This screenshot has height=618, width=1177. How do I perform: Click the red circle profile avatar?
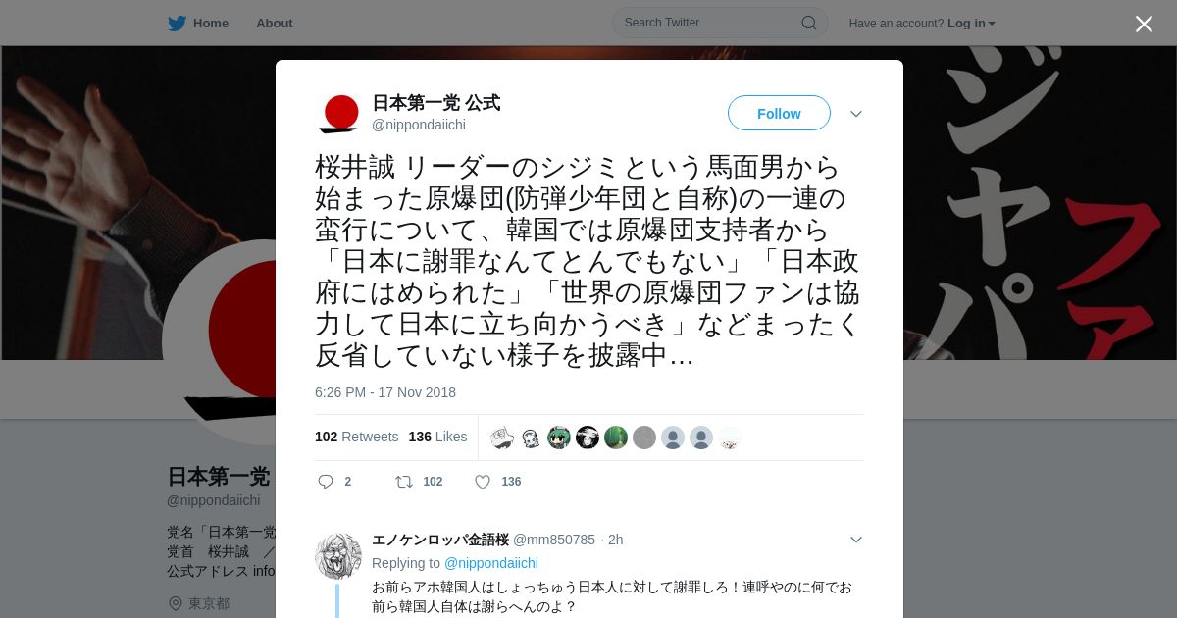[x=338, y=114]
